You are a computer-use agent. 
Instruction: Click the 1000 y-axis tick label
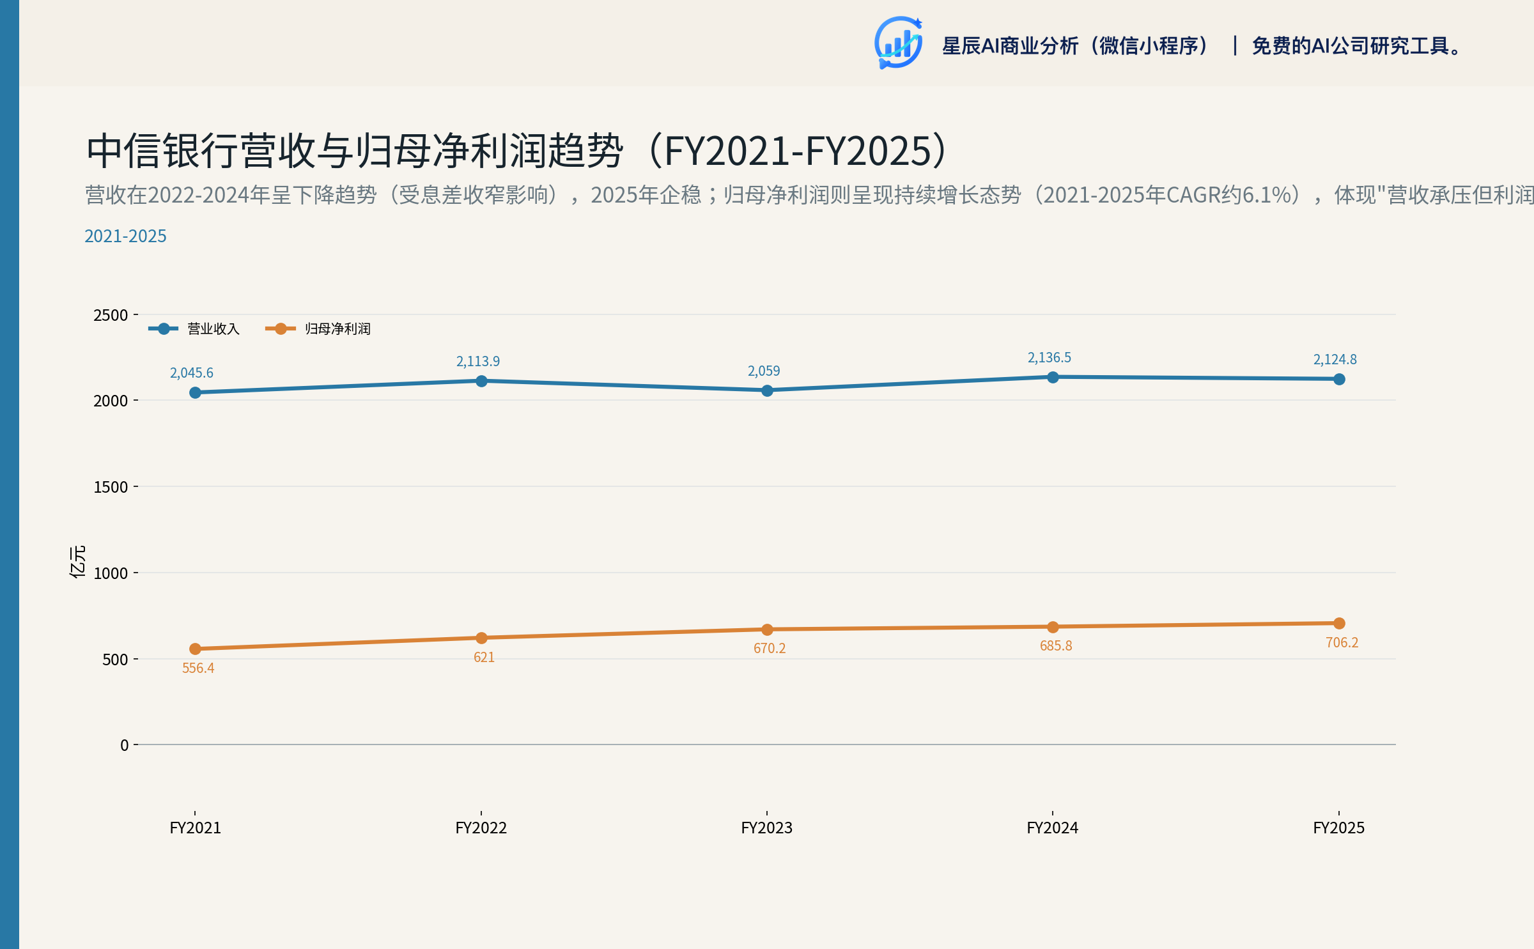click(111, 573)
